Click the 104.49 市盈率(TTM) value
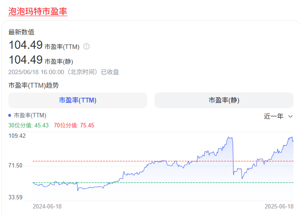The height and width of the screenshot is (215, 300). 26,45
